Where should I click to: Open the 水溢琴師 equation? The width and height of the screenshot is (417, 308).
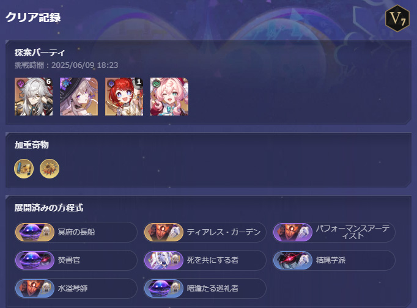click(76, 288)
